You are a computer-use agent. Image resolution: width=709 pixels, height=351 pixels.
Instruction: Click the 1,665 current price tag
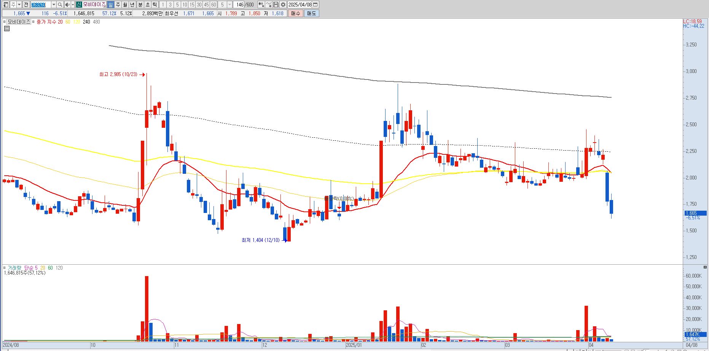pos(695,213)
